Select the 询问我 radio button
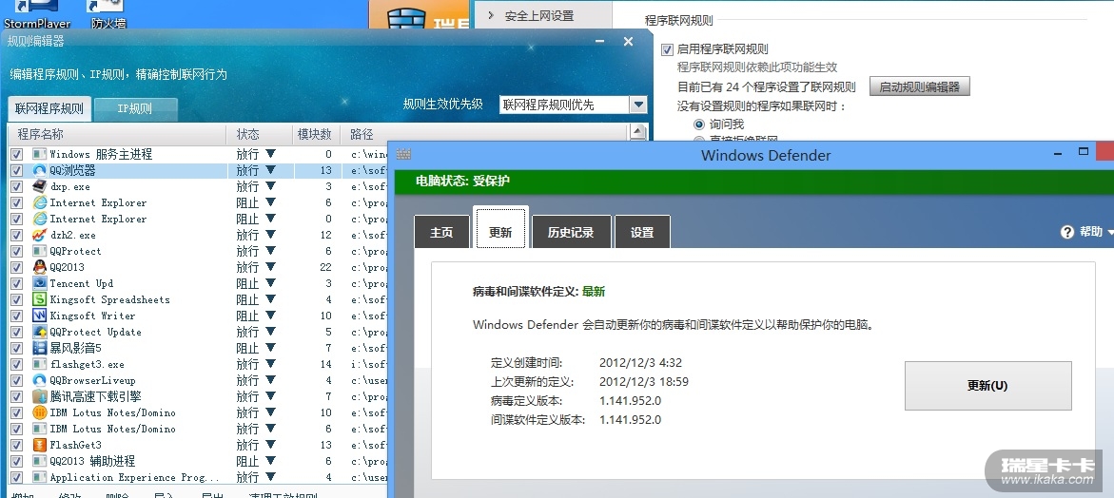1114x498 pixels. pos(699,124)
